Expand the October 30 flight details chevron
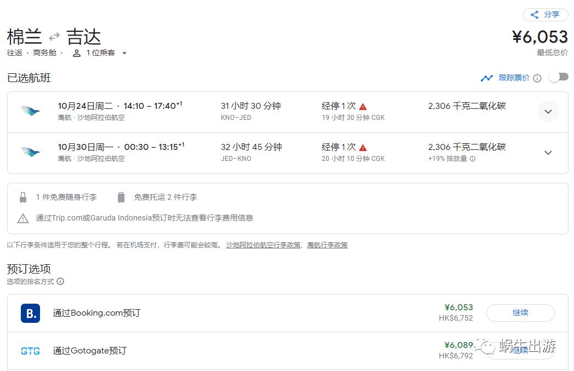 coord(548,153)
